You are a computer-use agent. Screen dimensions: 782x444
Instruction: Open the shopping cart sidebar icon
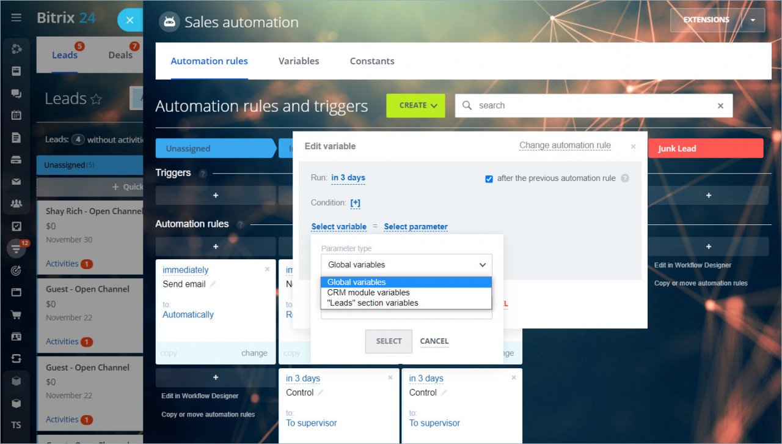coord(16,315)
